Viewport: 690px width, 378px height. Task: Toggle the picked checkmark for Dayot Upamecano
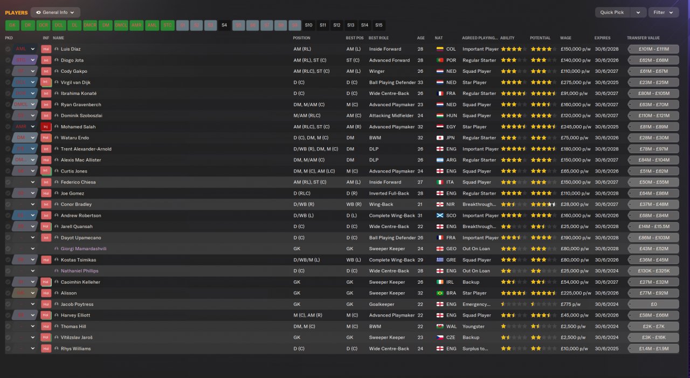(8, 238)
